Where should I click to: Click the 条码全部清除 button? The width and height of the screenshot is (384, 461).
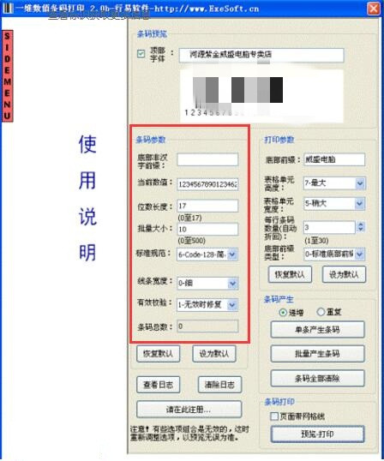pyautogui.click(x=317, y=378)
